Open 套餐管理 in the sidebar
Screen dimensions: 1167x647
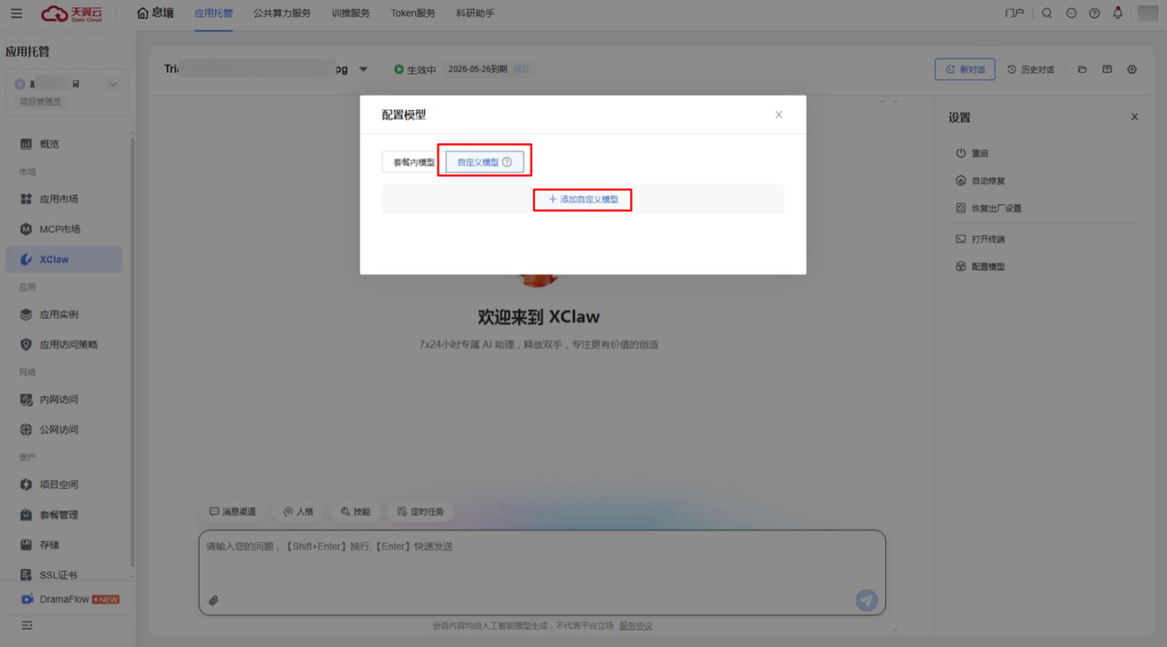[x=64, y=515]
